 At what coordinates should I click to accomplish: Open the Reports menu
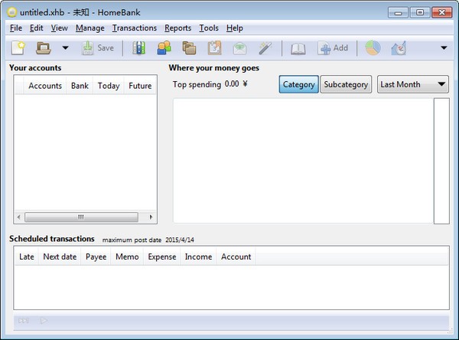tap(177, 28)
